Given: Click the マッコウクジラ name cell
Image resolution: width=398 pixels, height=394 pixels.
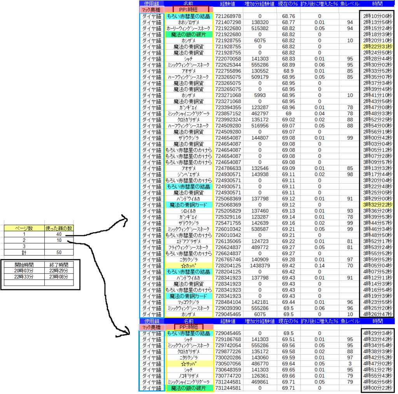Looking at the screenshot, I should [189, 302].
